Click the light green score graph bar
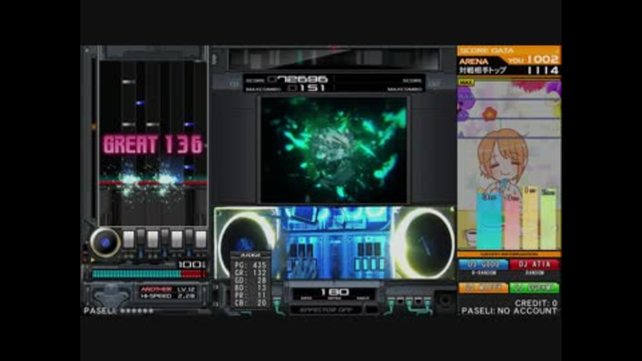 tap(548, 220)
